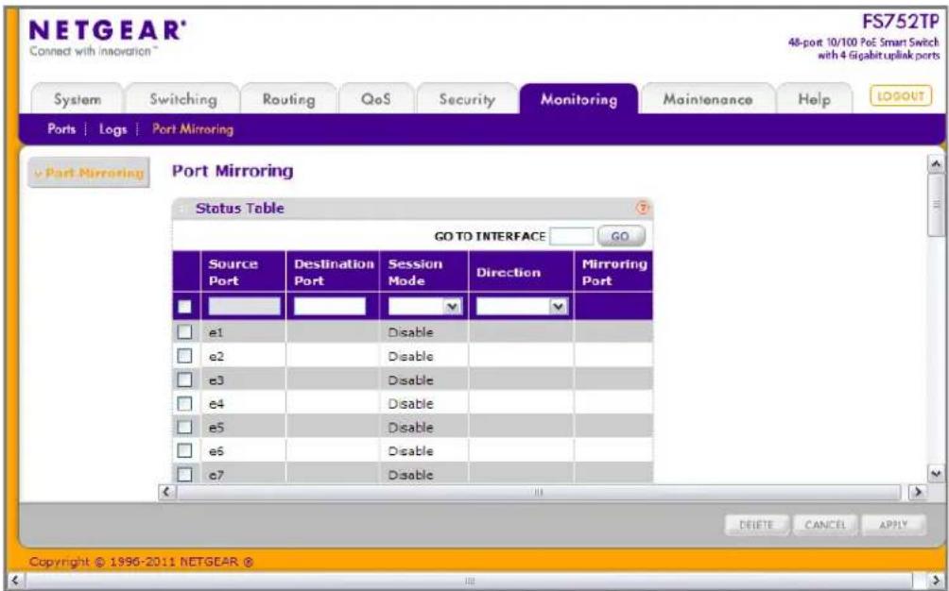This screenshot has height=591, width=949.
Task: Open the Direction dropdown
Action: point(522,307)
